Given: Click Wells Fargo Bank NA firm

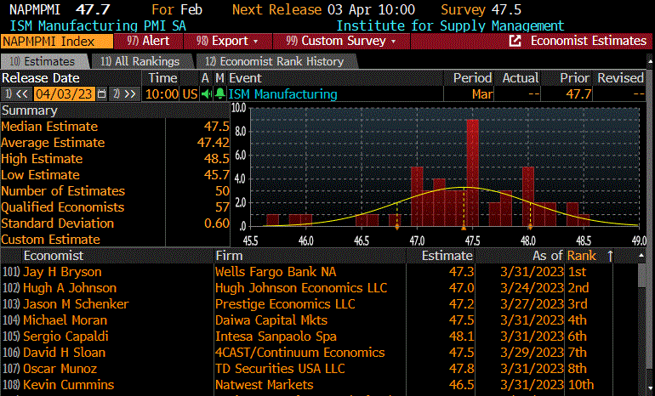Looking at the screenshot, I should (x=276, y=272).
